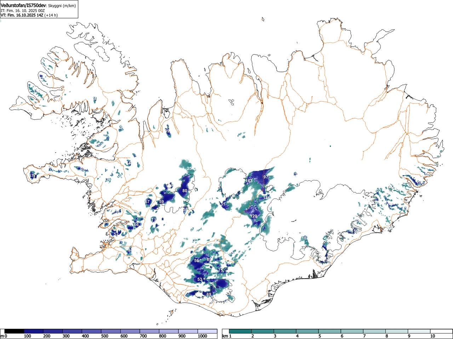Screen dimensions: 453x339
Task: Pick the swatch between 200 and 300 m
Action: click(x=53, y=331)
